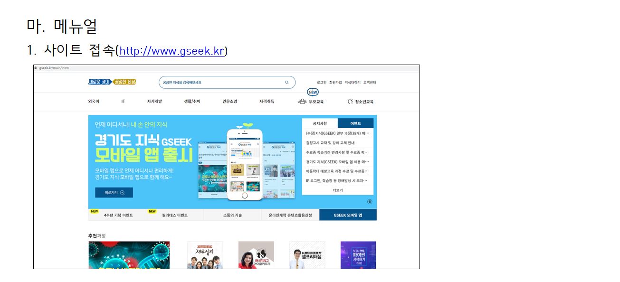
Task: Click 더보기 under the notice list
Action: tap(337, 190)
